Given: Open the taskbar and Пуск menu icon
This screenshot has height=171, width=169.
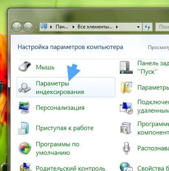Looking at the screenshot, I should [126, 67].
